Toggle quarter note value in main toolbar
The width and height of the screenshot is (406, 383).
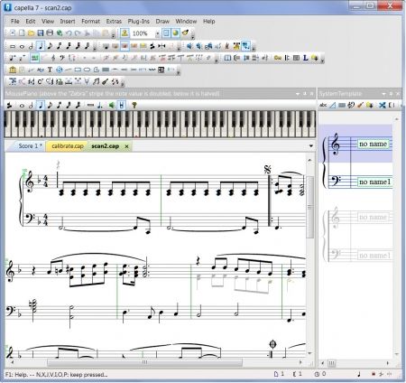pos(41,46)
